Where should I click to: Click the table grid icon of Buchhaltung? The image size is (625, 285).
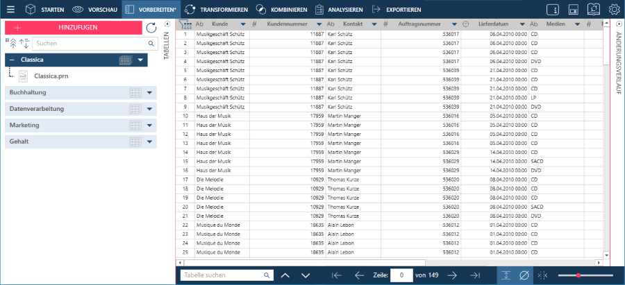point(135,93)
